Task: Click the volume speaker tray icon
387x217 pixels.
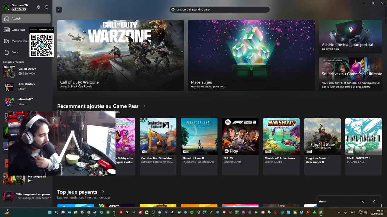Action: [366, 212]
